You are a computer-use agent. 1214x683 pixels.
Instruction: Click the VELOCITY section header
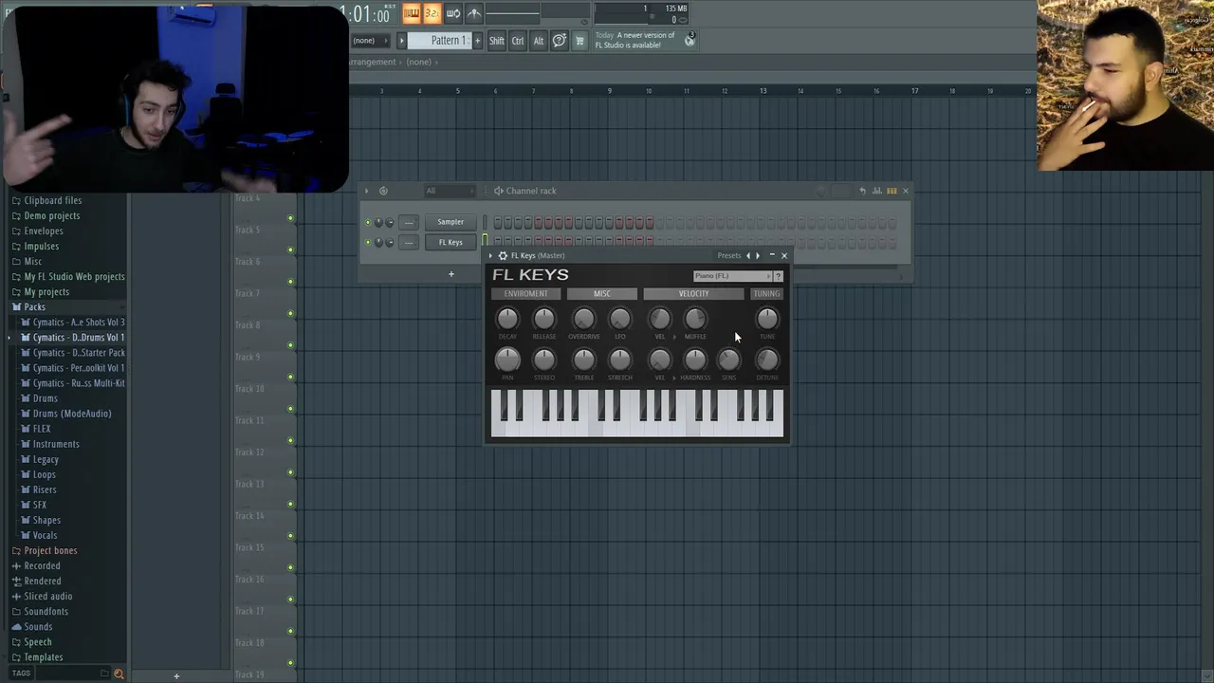693,294
